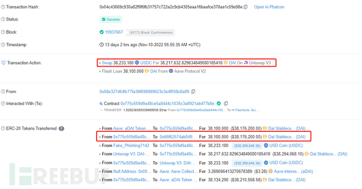Open USDC token link in Swap action
This screenshot has height=189, width=362.
(146, 62)
